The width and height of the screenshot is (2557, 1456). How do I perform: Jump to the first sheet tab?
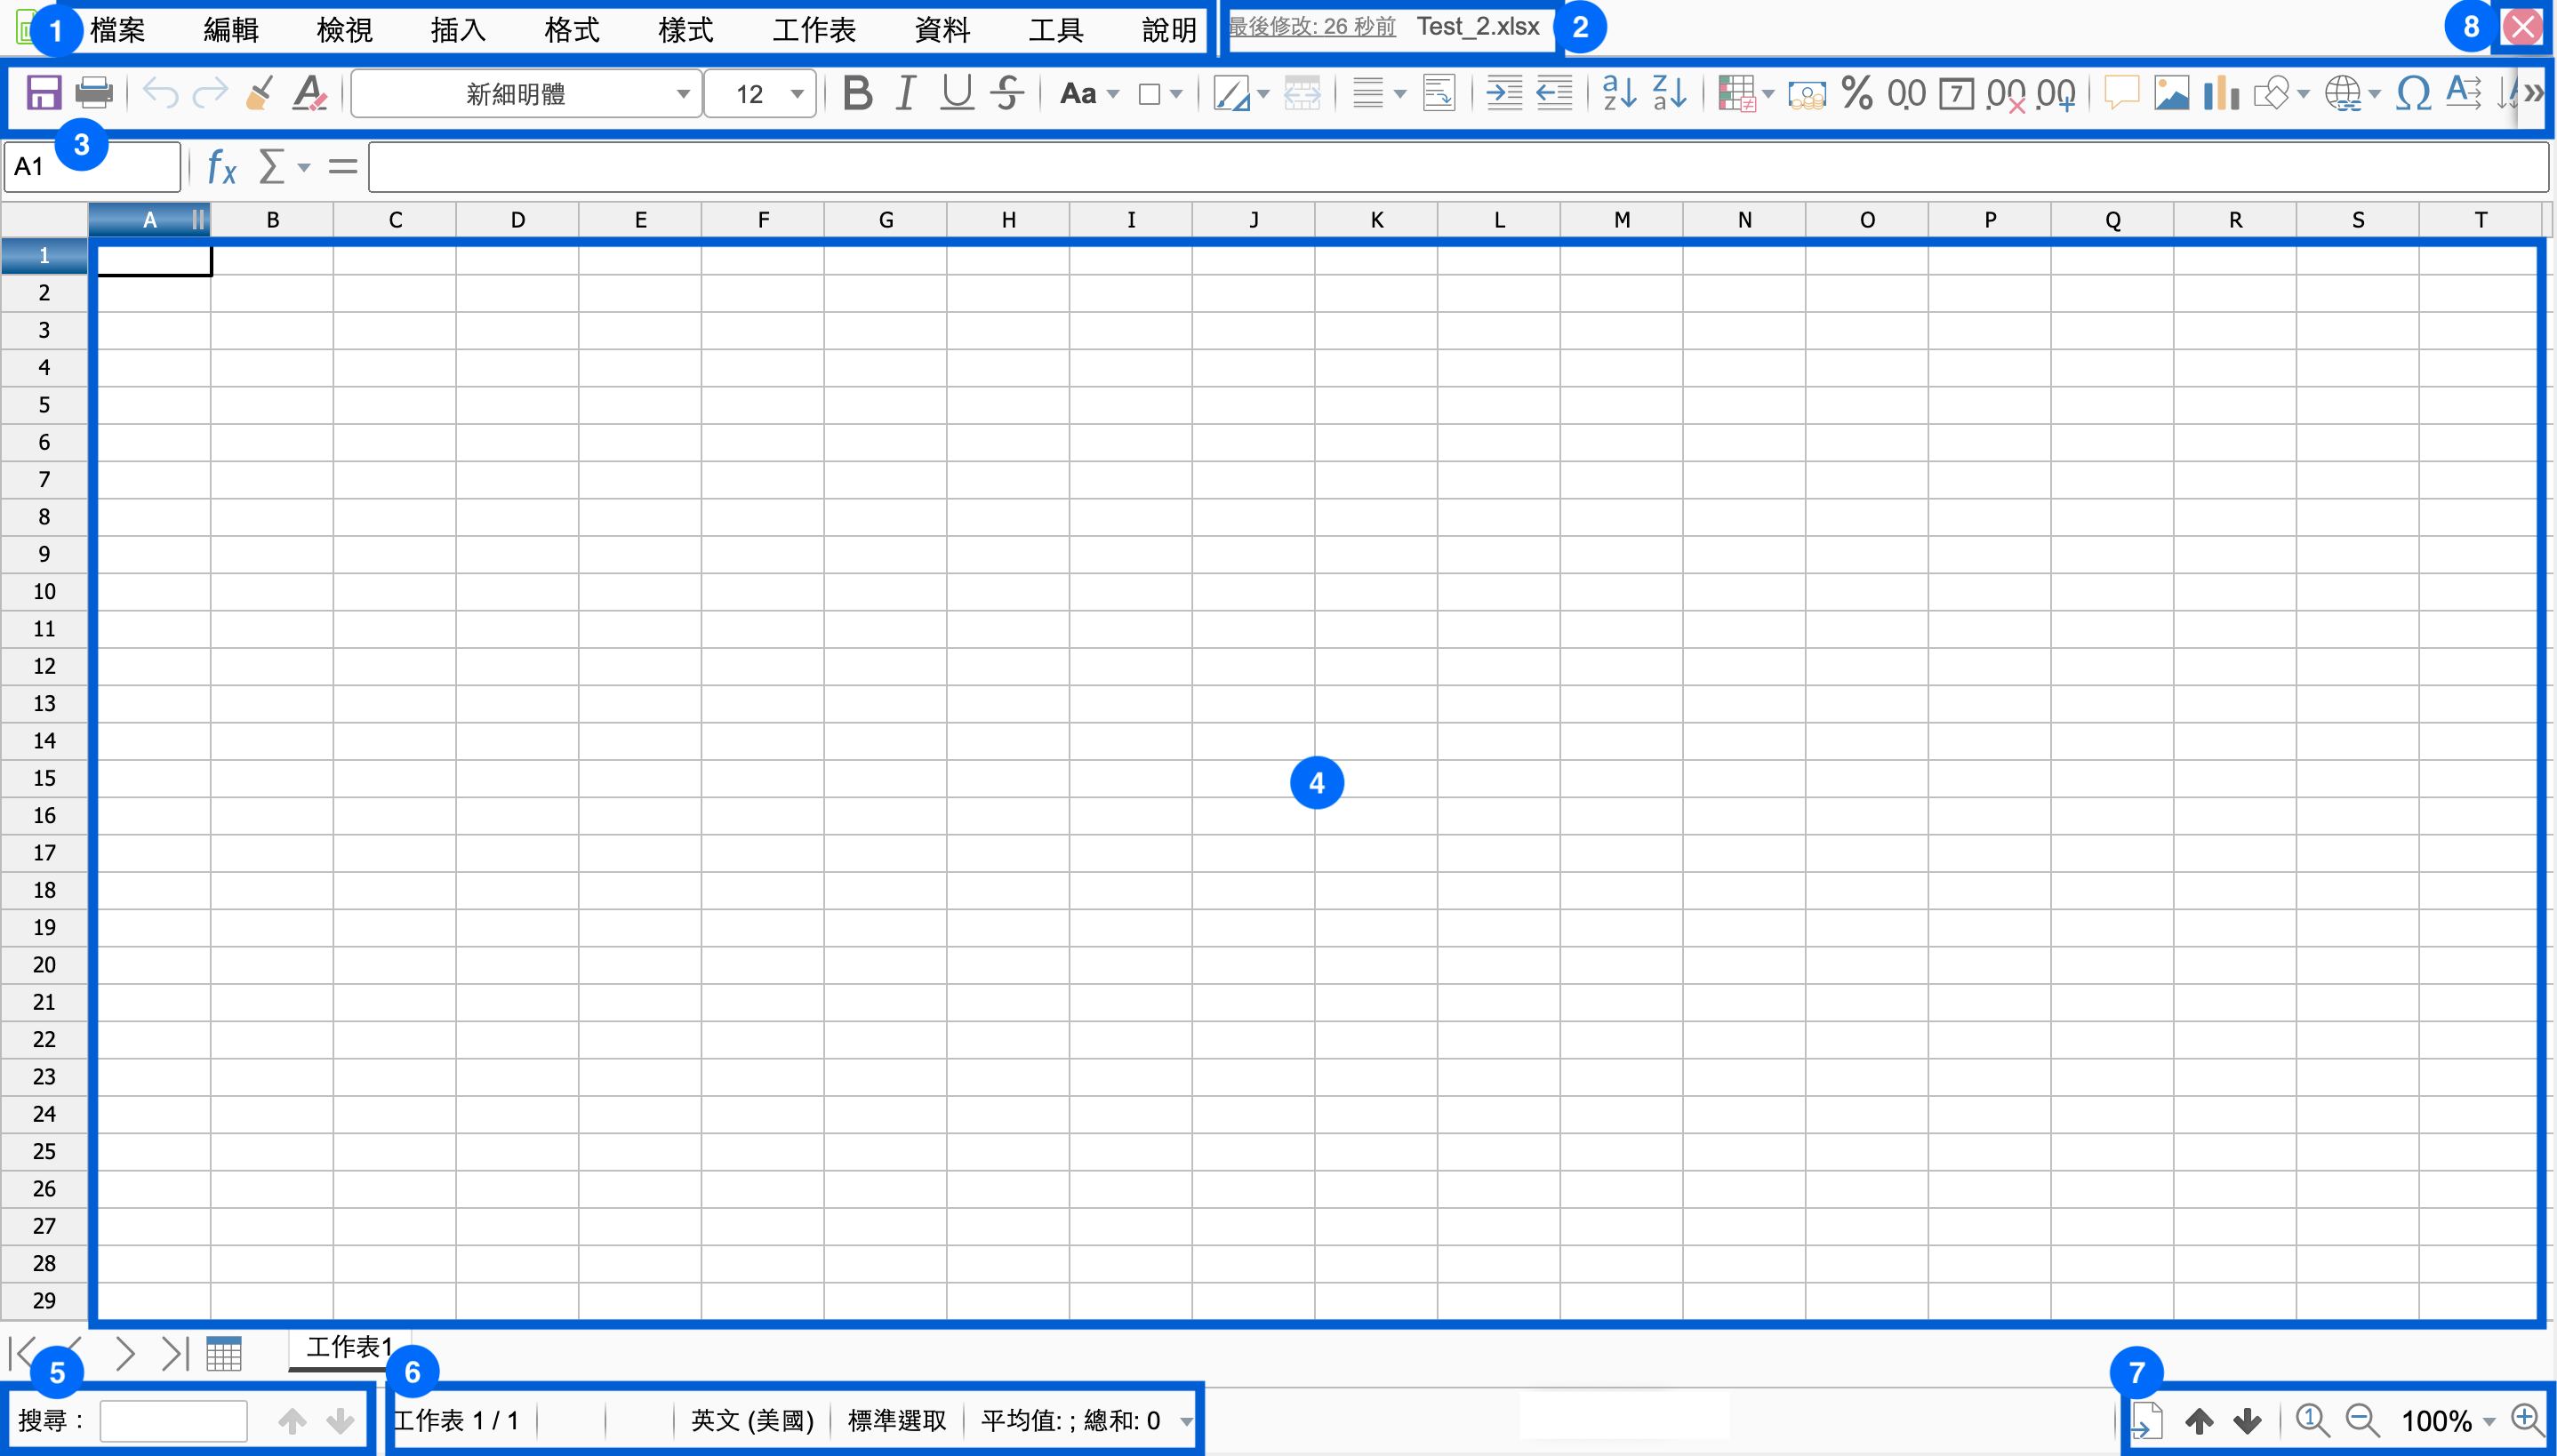point(22,1353)
